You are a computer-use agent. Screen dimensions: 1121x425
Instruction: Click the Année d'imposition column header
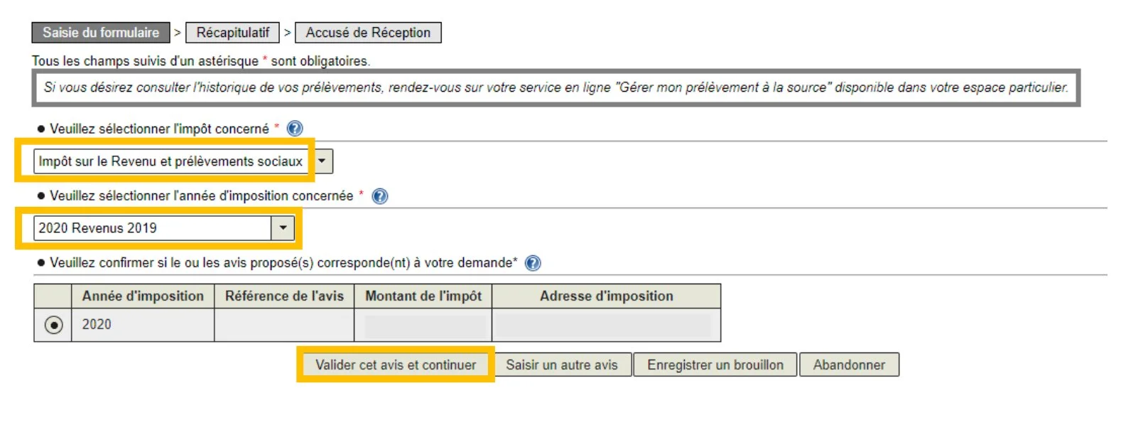pyautogui.click(x=143, y=296)
